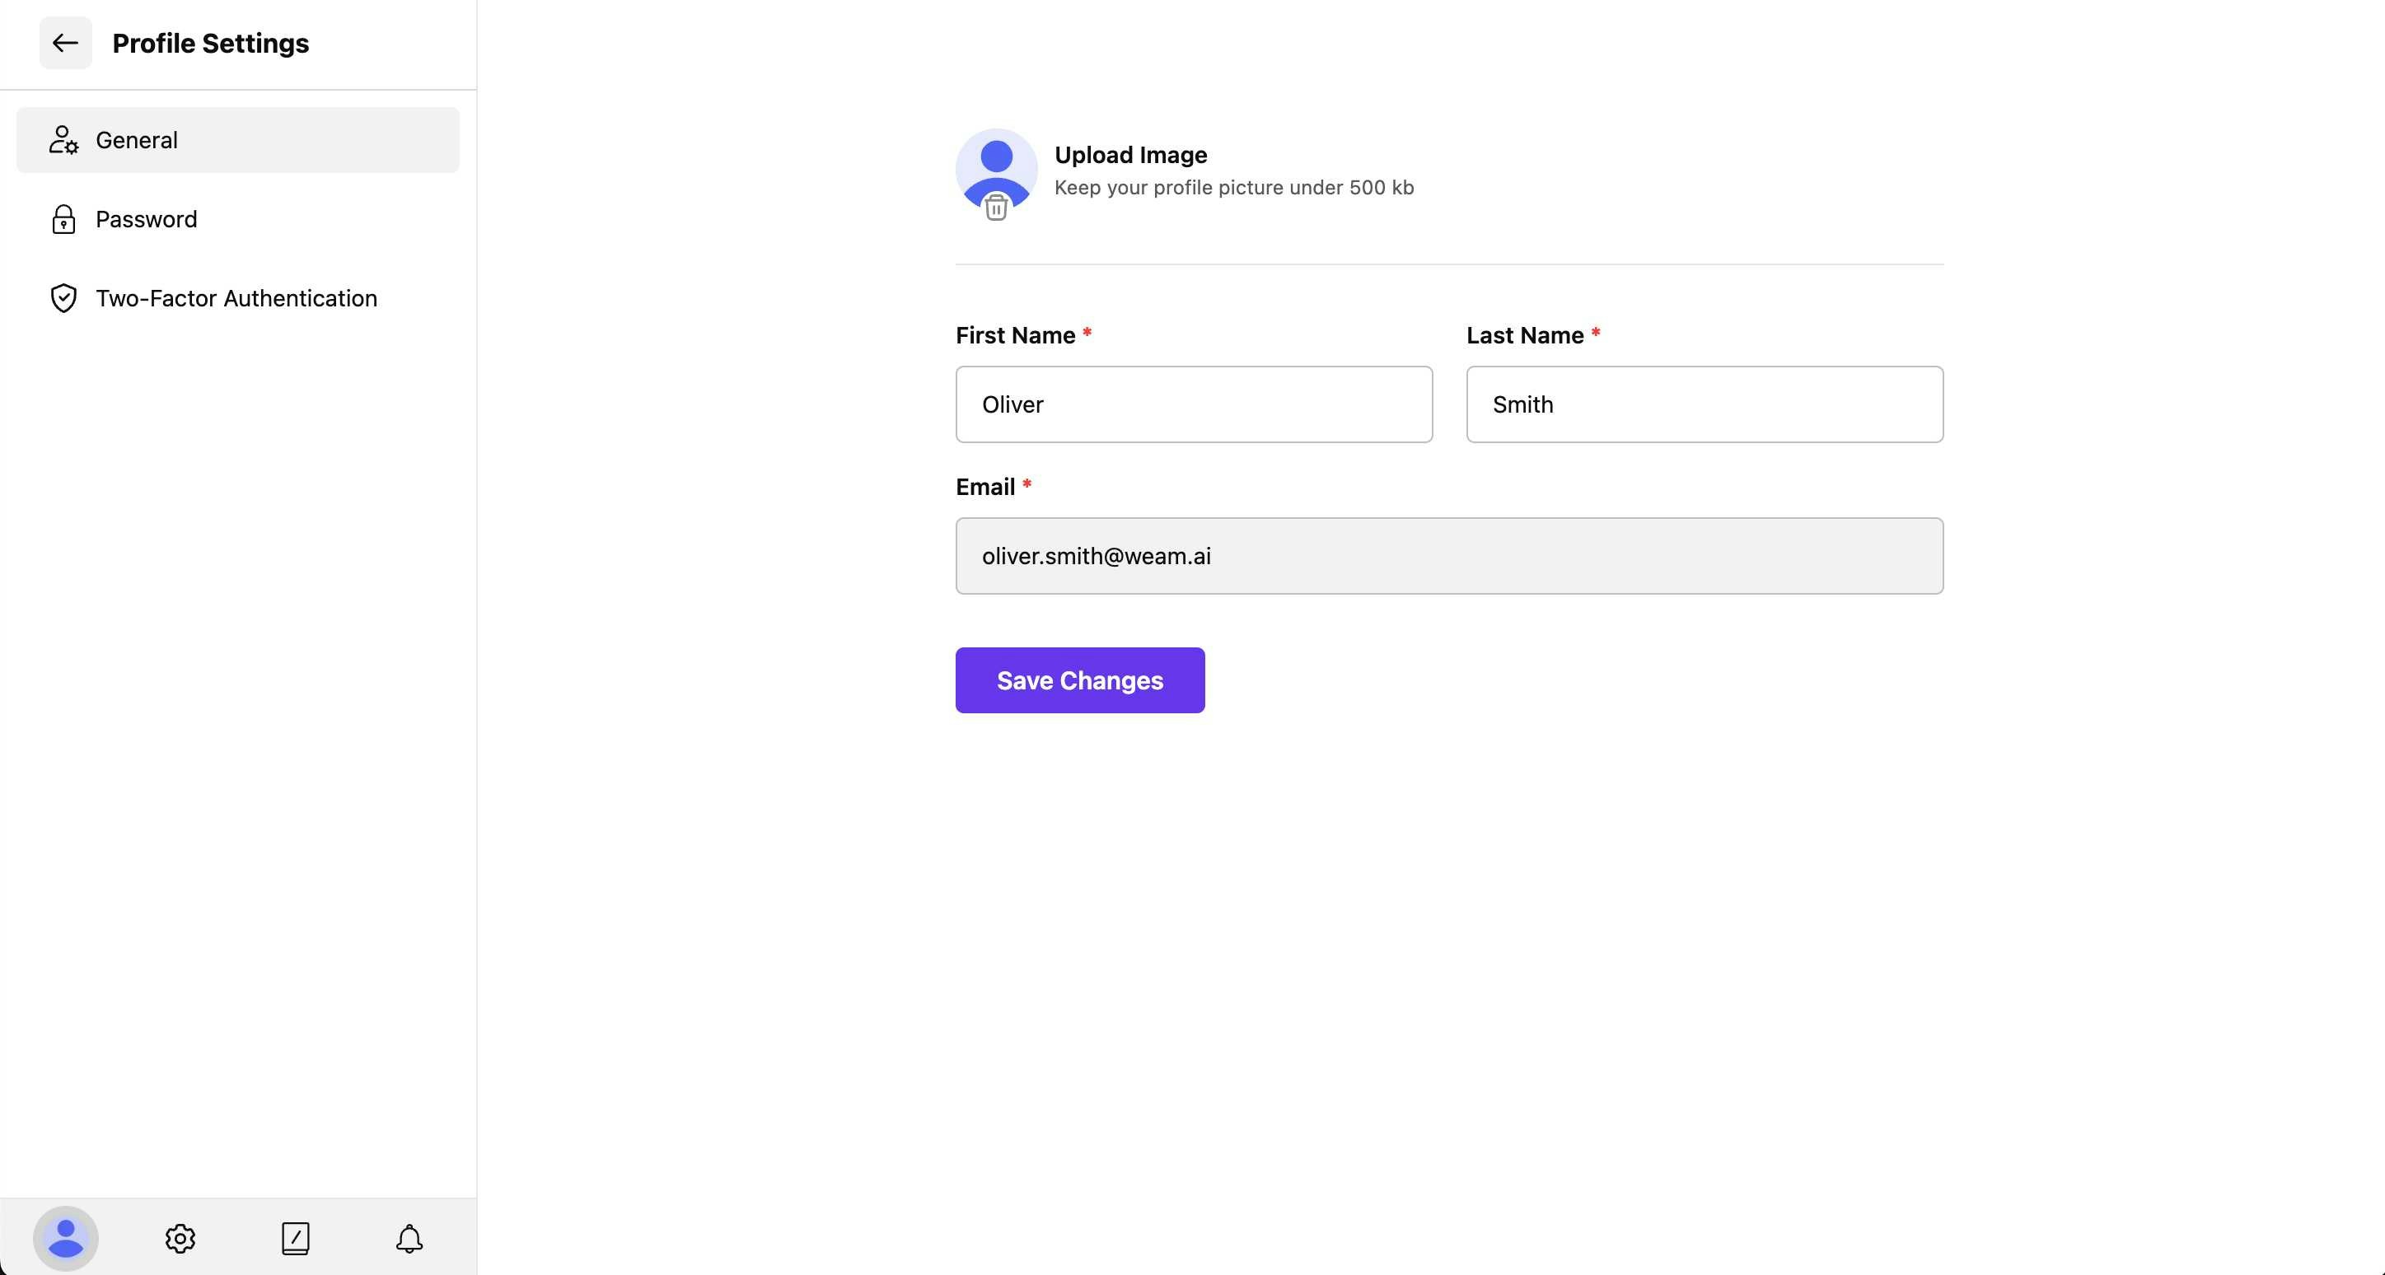Focus the Last Name field containing Smith
This screenshot has width=2385, height=1275.
pyautogui.click(x=1704, y=404)
